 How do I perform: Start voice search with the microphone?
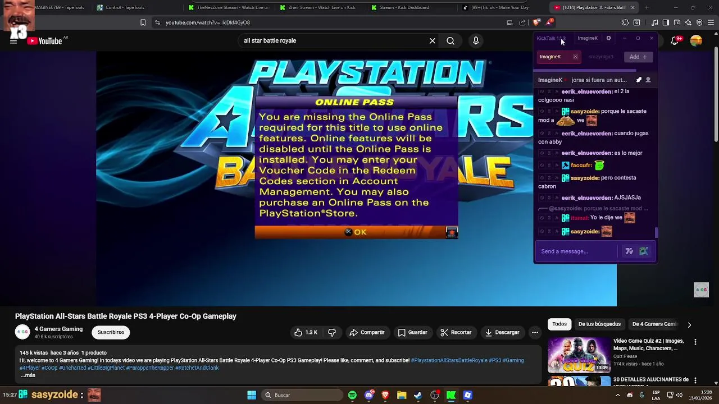click(x=476, y=41)
